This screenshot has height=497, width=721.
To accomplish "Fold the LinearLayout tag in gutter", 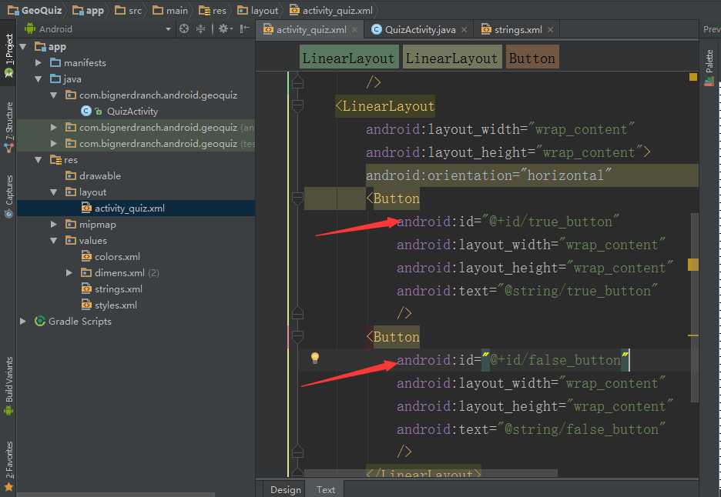I will [297, 105].
